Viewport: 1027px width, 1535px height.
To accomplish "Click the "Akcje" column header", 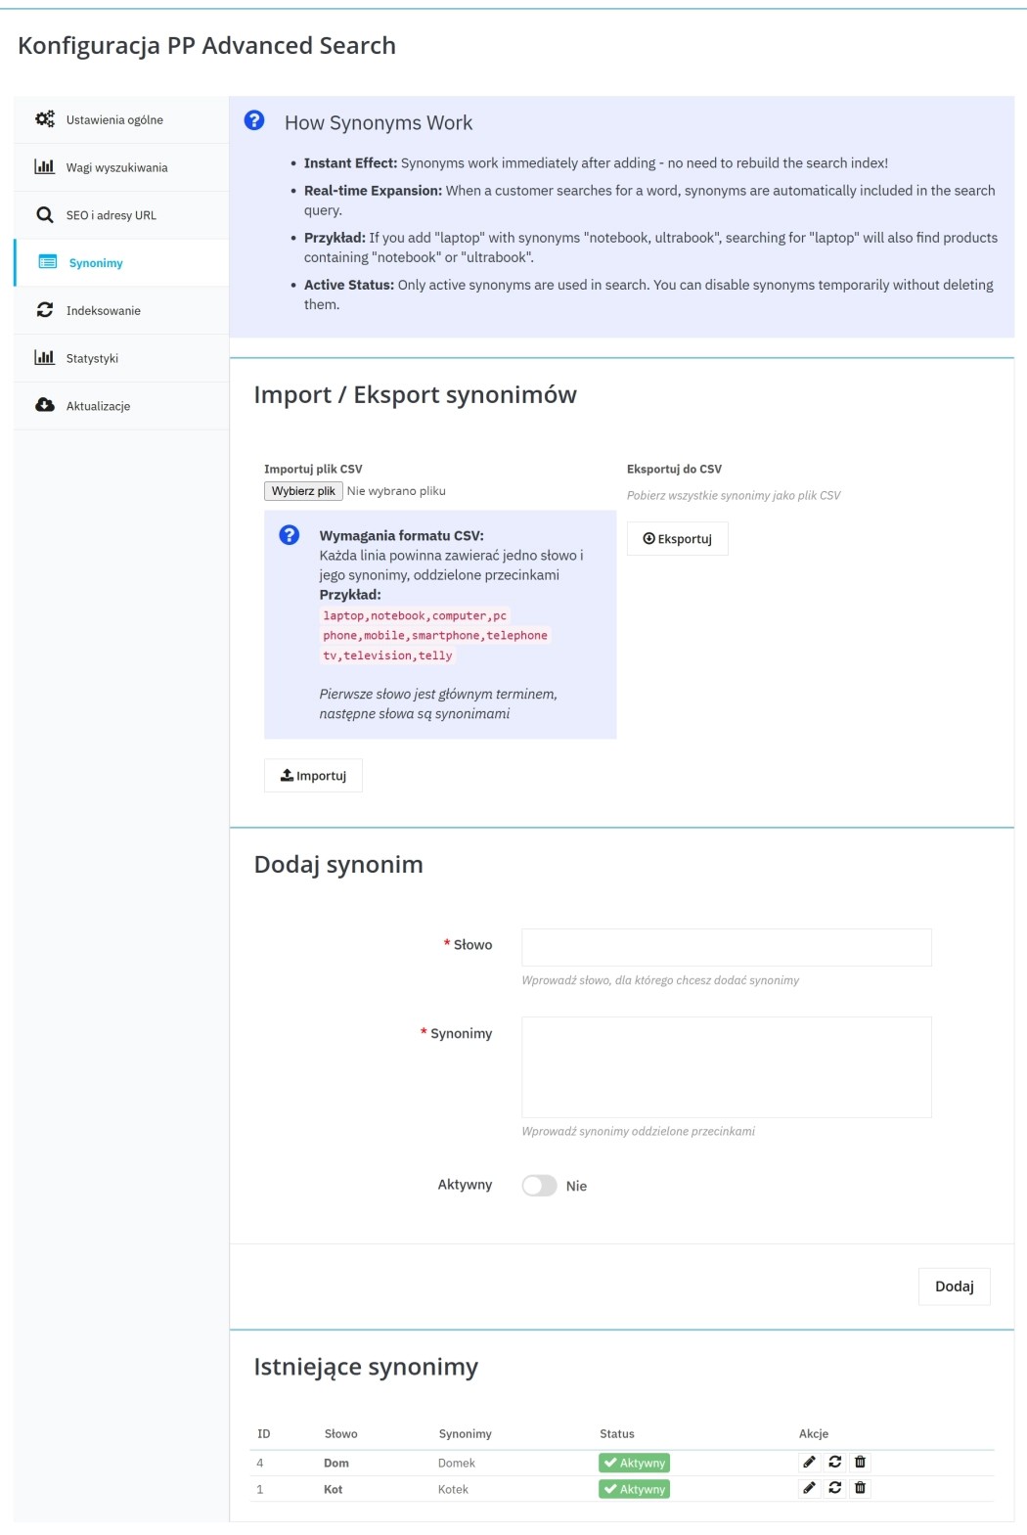I will coord(814,1433).
